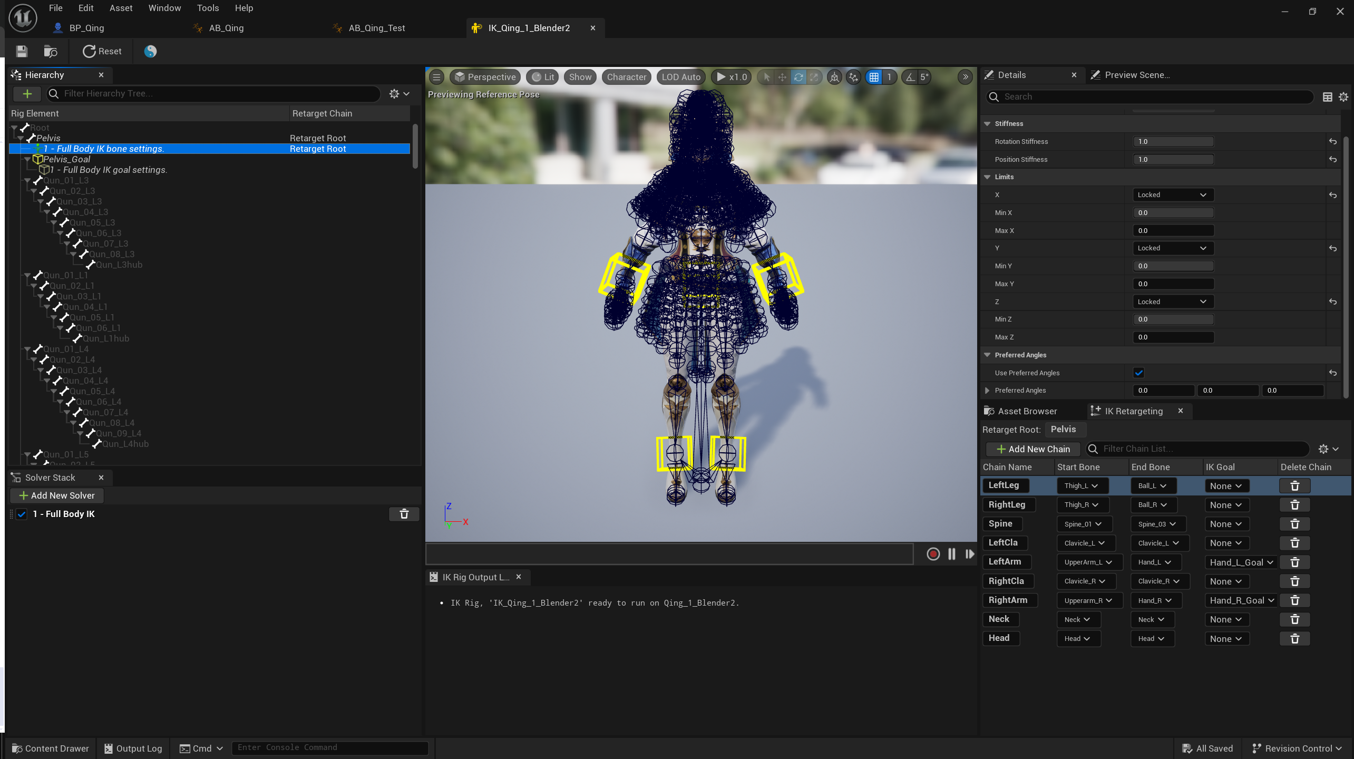Viewport: 1354px width, 759px height.
Task: Open the Tools menu
Action: point(208,8)
